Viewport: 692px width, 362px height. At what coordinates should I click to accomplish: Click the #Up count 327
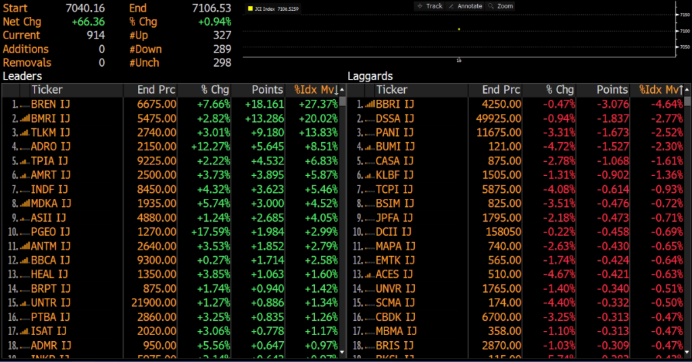[x=222, y=35]
